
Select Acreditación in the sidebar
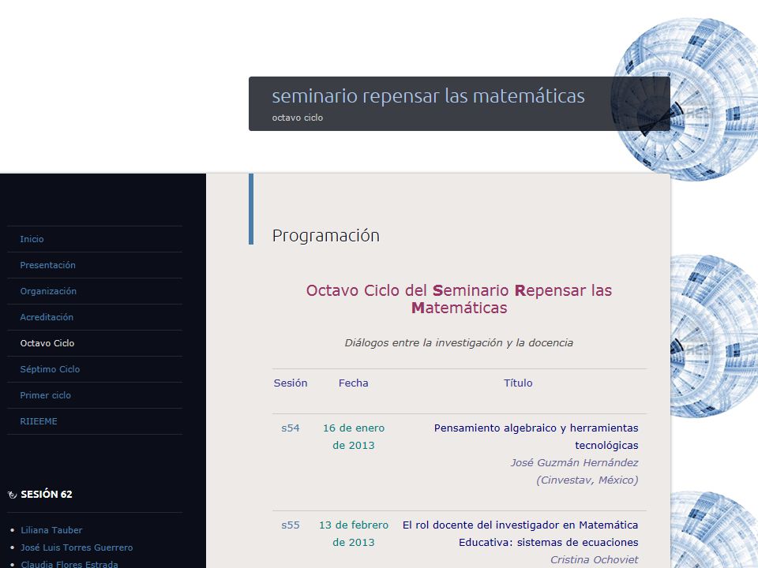click(47, 317)
